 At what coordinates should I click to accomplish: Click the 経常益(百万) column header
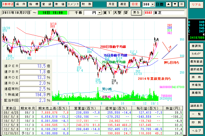coord(116,108)
